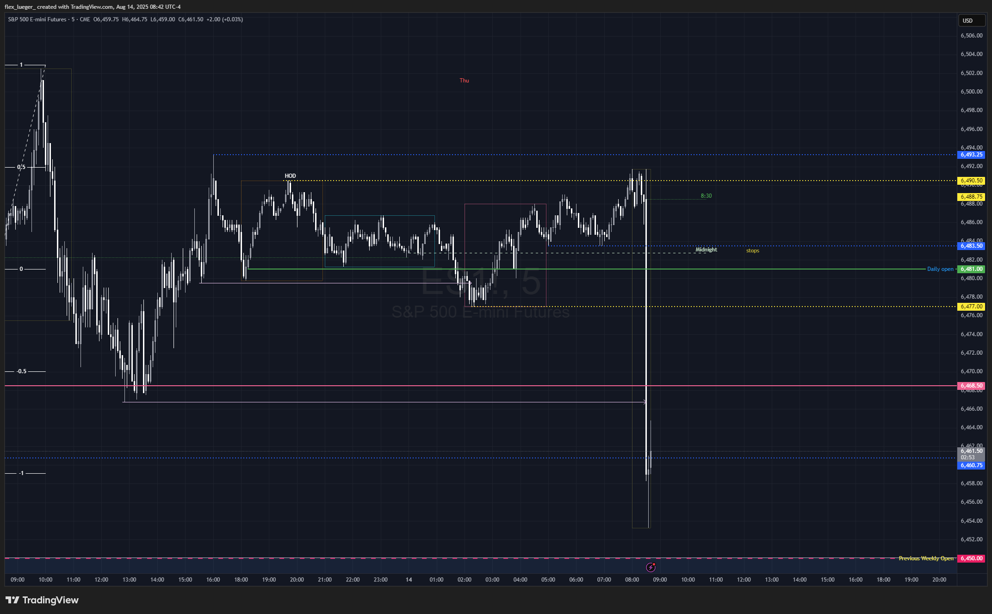Select the 6,488.75 yellow price tag
Screen dimensions: 992x614
971,197
